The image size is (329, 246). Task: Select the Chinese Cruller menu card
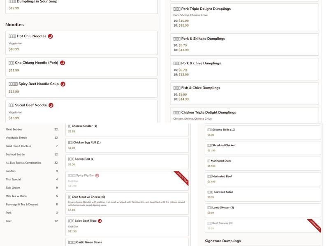[x=127, y=129]
